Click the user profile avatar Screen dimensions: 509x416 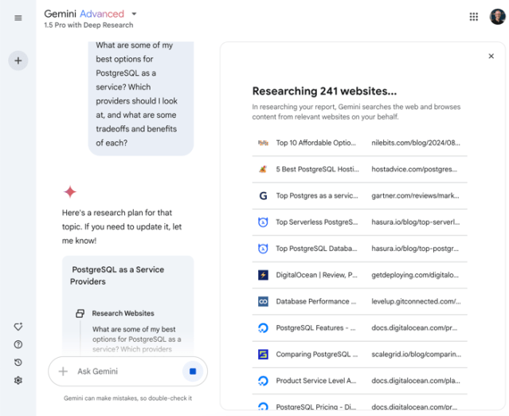[x=497, y=17]
